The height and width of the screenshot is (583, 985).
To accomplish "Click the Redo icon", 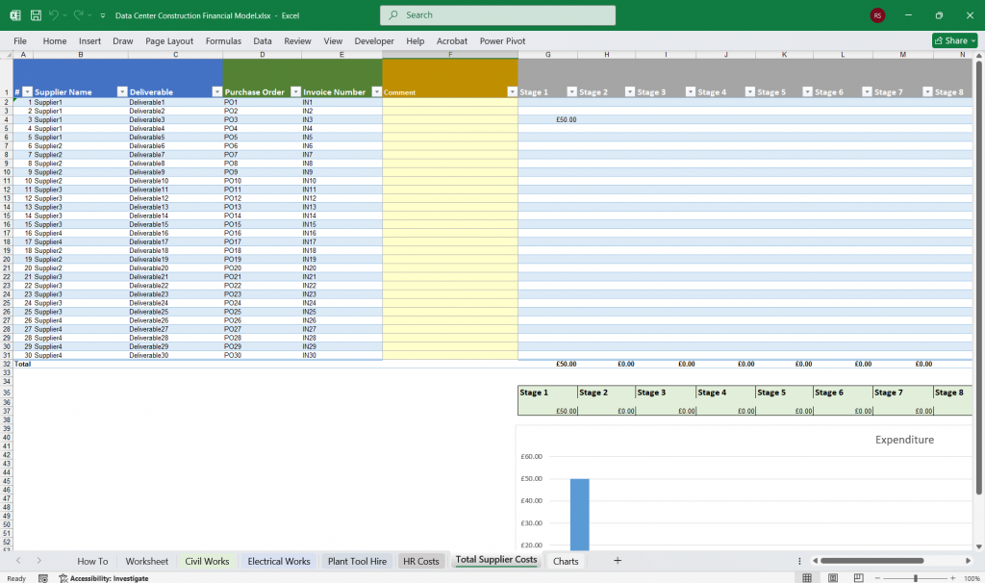I will coord(81,14).
